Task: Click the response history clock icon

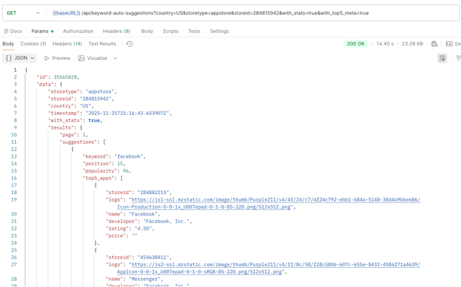Action: tap(129, 44)
